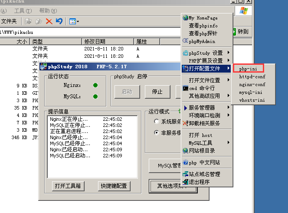Click the 快捷键配置 button
The height and width of the screenshot is (213, 288).
[114, 186]
